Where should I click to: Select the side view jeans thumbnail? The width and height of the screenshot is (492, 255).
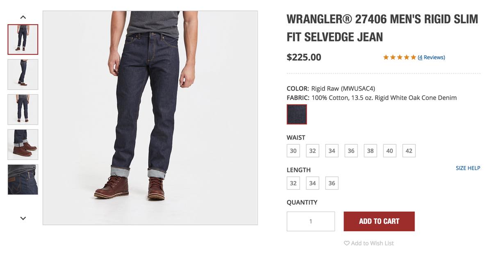(x=23, y=75)
